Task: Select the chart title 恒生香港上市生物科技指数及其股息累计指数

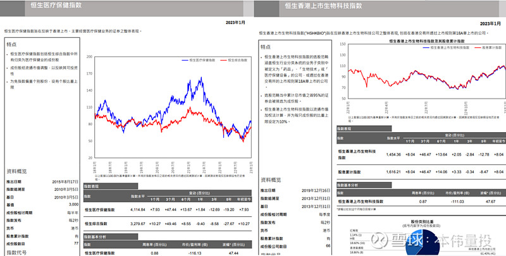Action: (426, 41)
